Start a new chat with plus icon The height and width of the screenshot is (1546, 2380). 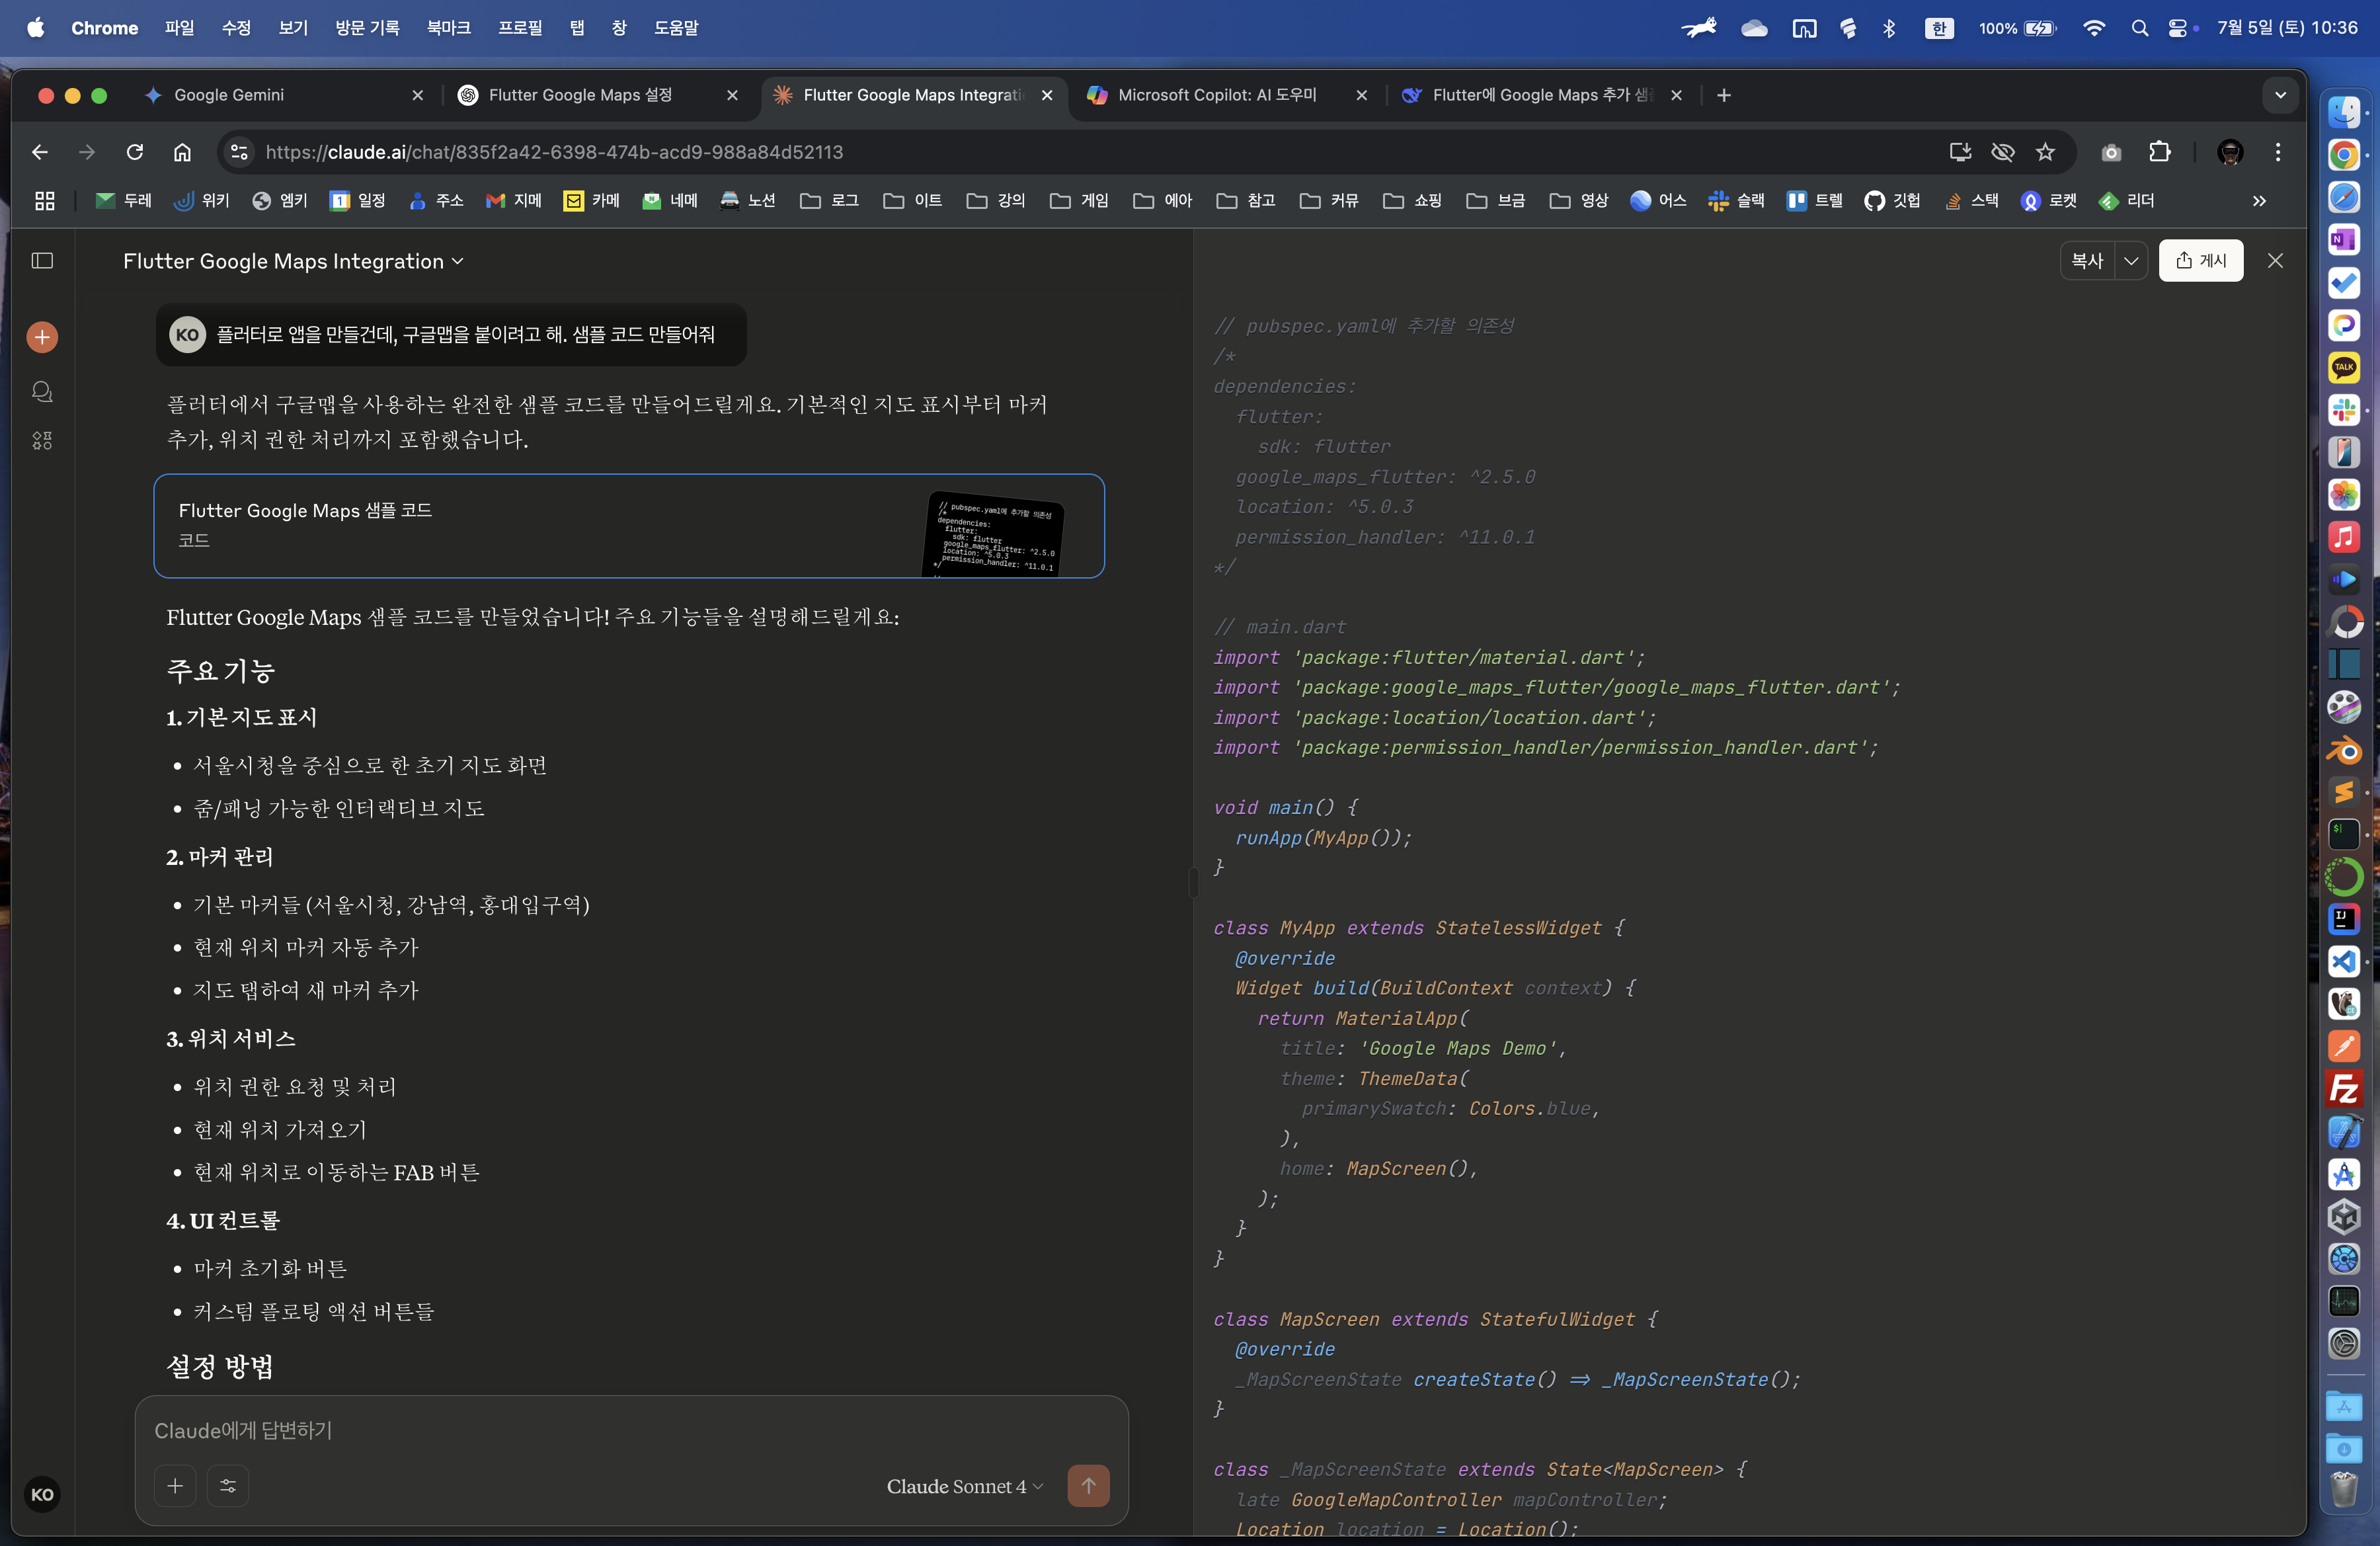coord(42,337)
